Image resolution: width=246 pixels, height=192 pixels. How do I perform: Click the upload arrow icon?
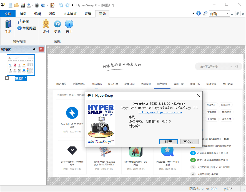tap(29, 5)
